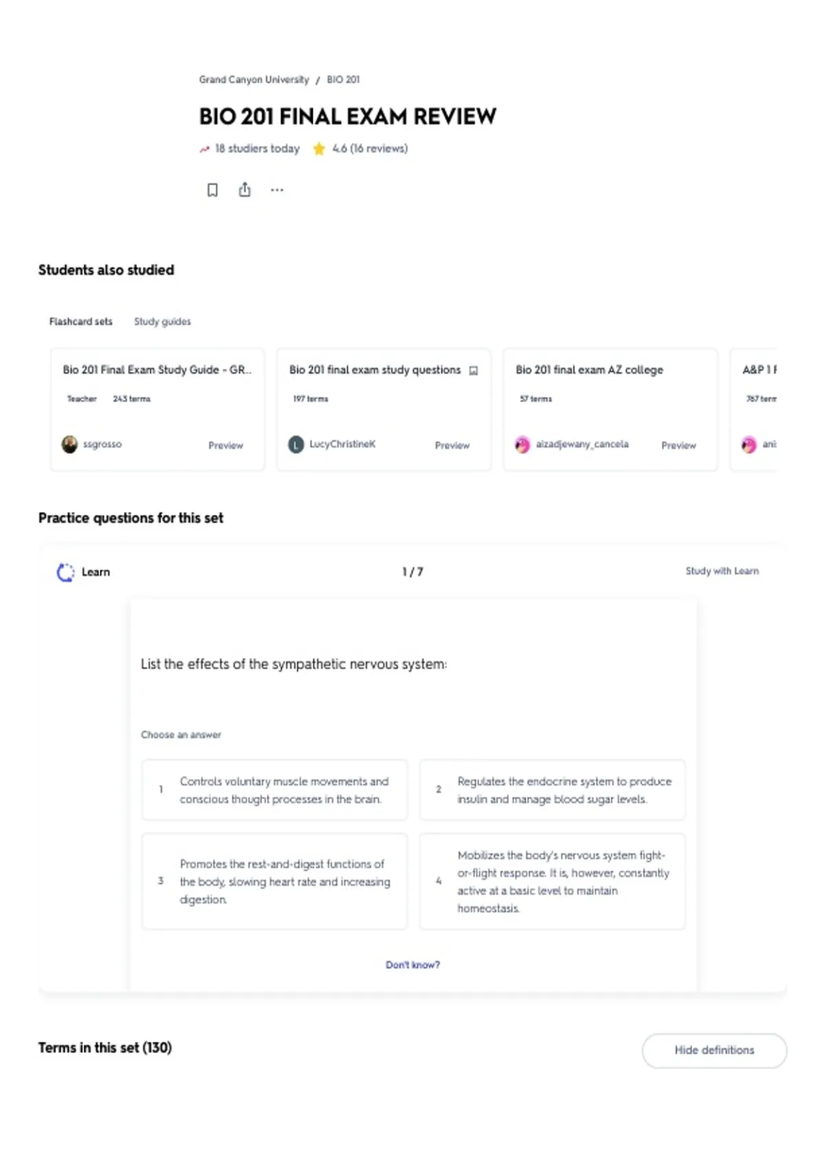
Task: Click the share icon under the title
Action: click(x=245, y=189)
